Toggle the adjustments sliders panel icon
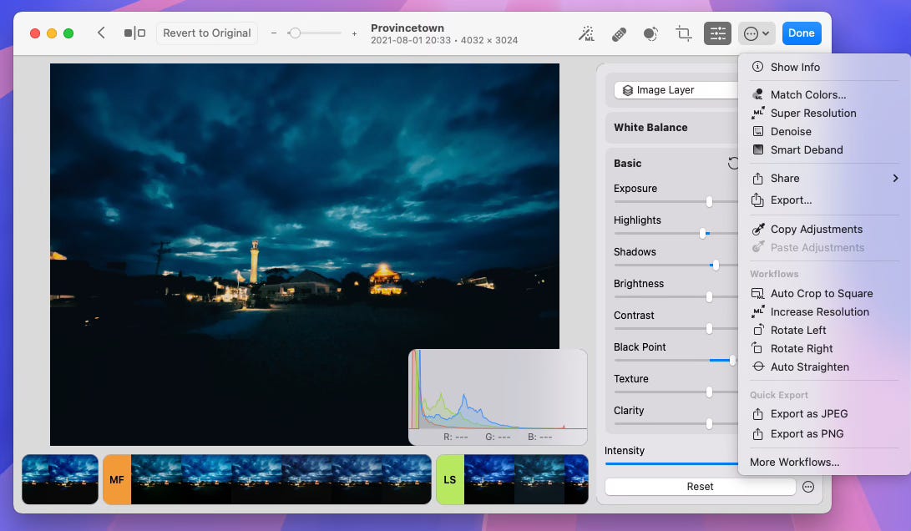This screenshot has width=911, height=531. 717,33
